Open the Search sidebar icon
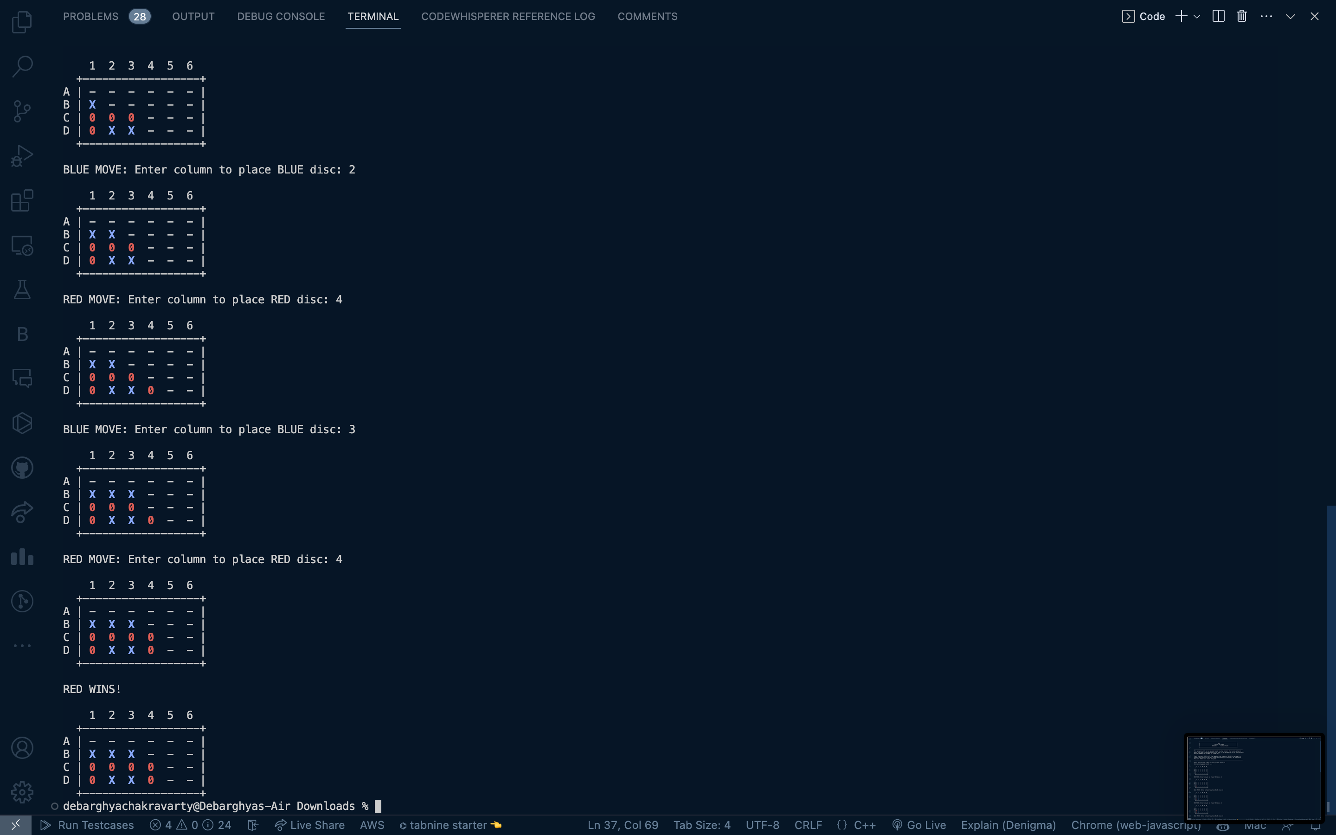Screen dimensions: 1336x835 [22, 66]
